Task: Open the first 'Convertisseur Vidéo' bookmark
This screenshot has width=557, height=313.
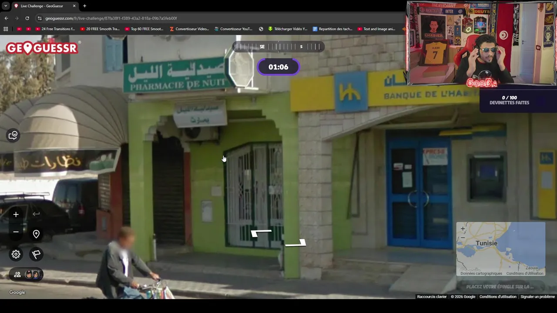Action: click(x=189, y=29)
